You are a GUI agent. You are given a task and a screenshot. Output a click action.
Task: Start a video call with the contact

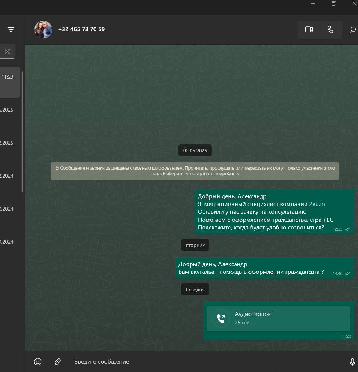click(309, 29)
